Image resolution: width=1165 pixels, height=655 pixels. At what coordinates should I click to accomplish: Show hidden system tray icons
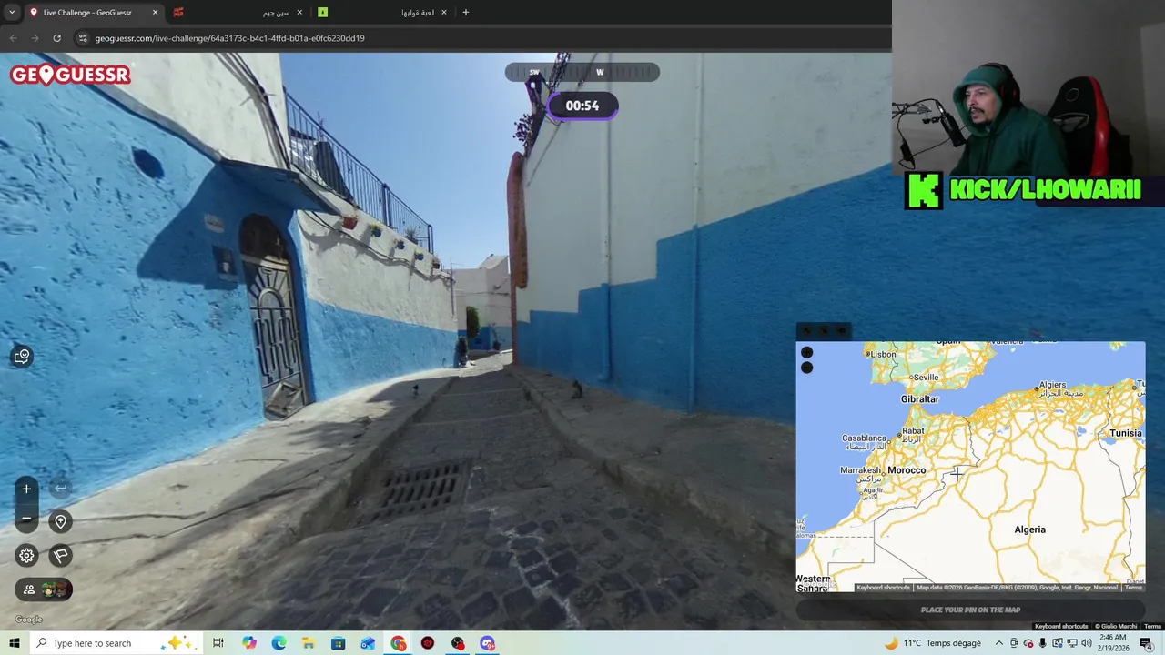point(998,643)
